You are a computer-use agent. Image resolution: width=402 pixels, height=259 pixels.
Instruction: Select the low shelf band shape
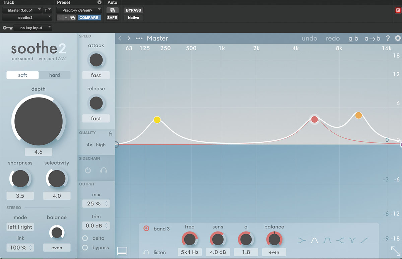tap(302, 240)
